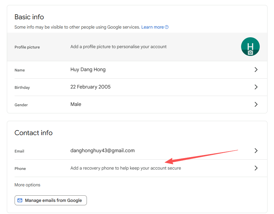Viewport: 274px width, 214px height.
Task: Expand the Phone row chevron
Action: point(256,168)
